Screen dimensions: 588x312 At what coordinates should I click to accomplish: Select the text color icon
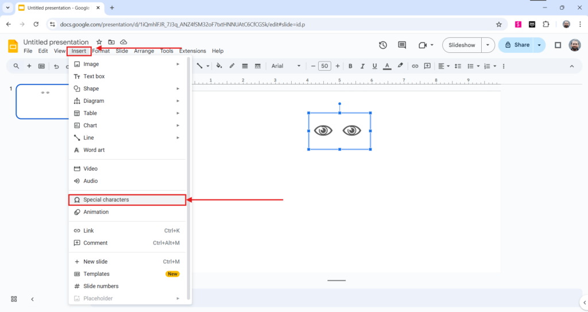pyautogui.click(x=387, y=66)
